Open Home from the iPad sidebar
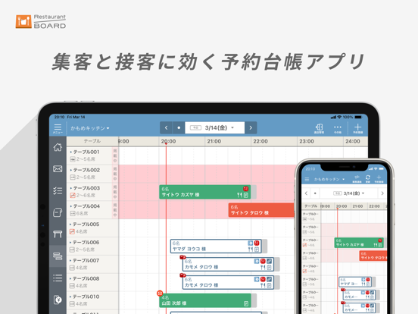418x314 pixels. pyautogui.click(x=58, y=147)
